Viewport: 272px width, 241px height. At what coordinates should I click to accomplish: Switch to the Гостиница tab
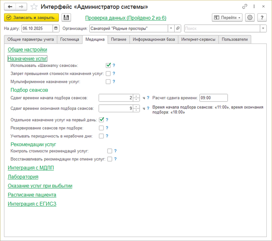pos(70,39)
